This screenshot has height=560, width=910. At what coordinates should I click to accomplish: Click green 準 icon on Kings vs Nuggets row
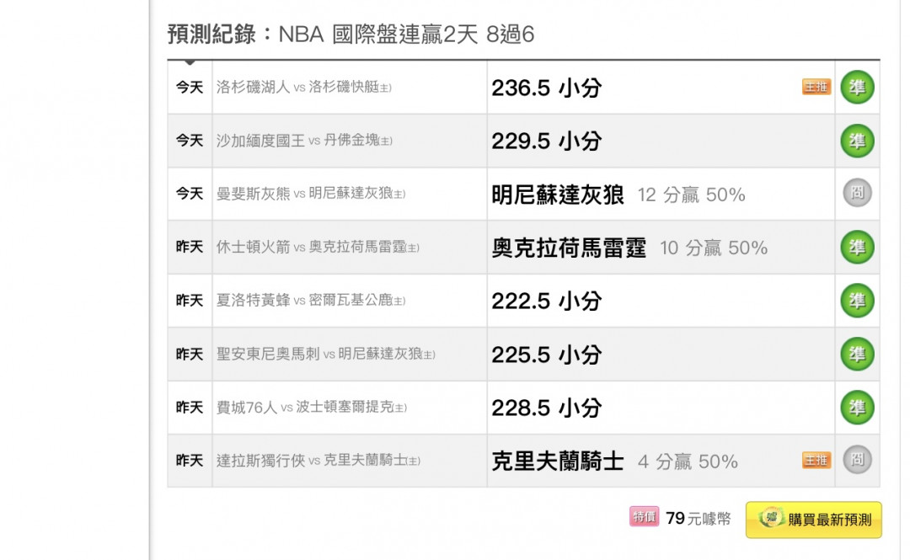(x=857, y=141)
